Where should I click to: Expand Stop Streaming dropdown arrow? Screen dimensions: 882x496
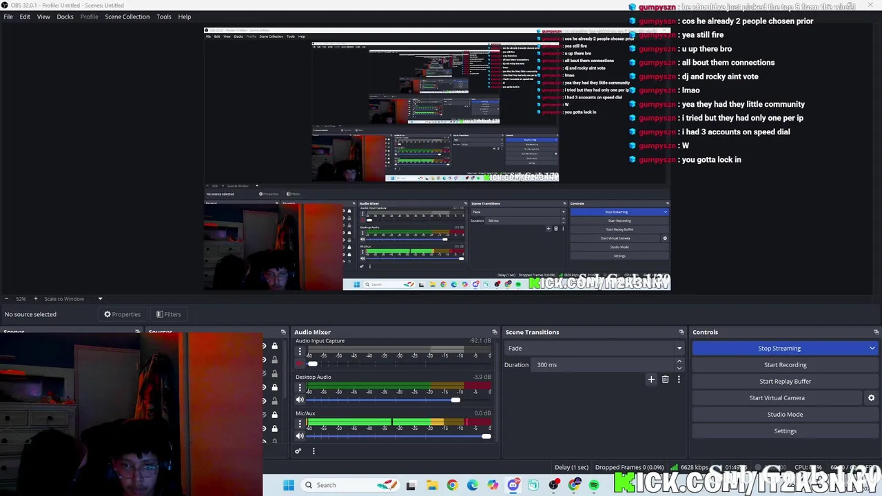[872, 349]
